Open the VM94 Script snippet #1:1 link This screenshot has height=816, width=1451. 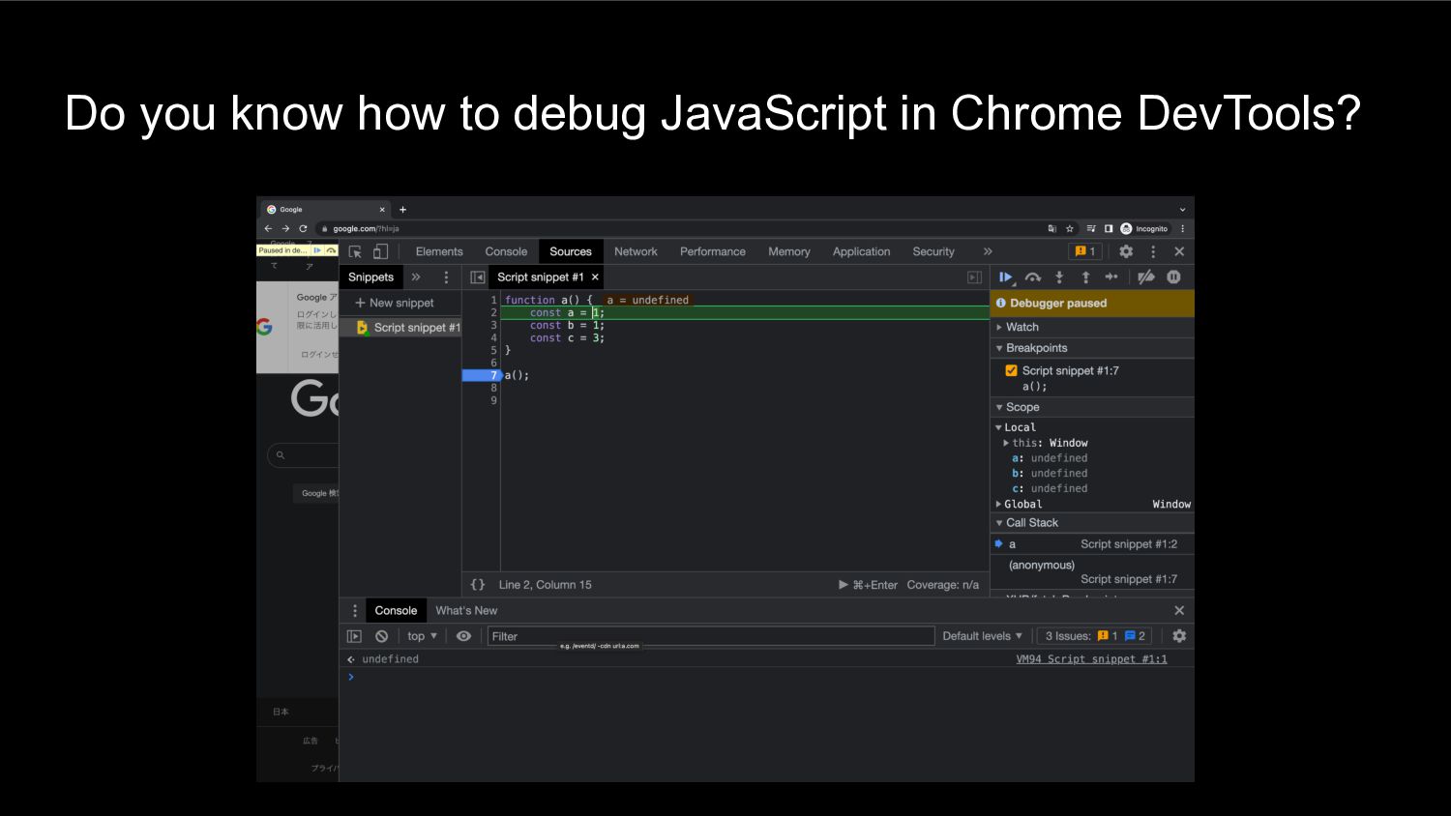[1091, 659]
